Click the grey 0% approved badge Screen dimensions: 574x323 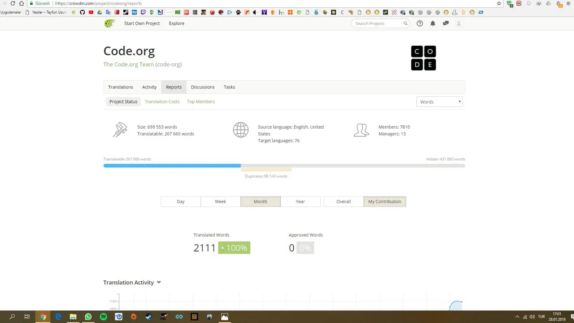(x=305, y=248)
